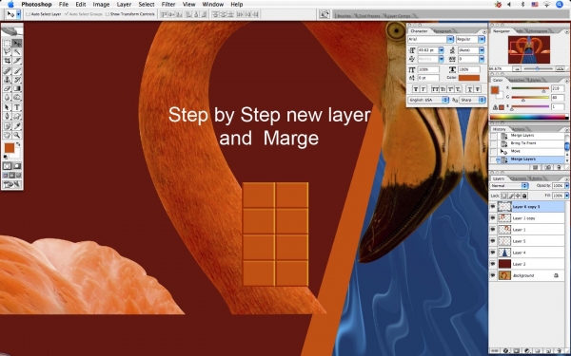The width and height of the screenshot is (571, 356).
Task: Open the Character panel text color swatch
Action: tap(469, 78)
